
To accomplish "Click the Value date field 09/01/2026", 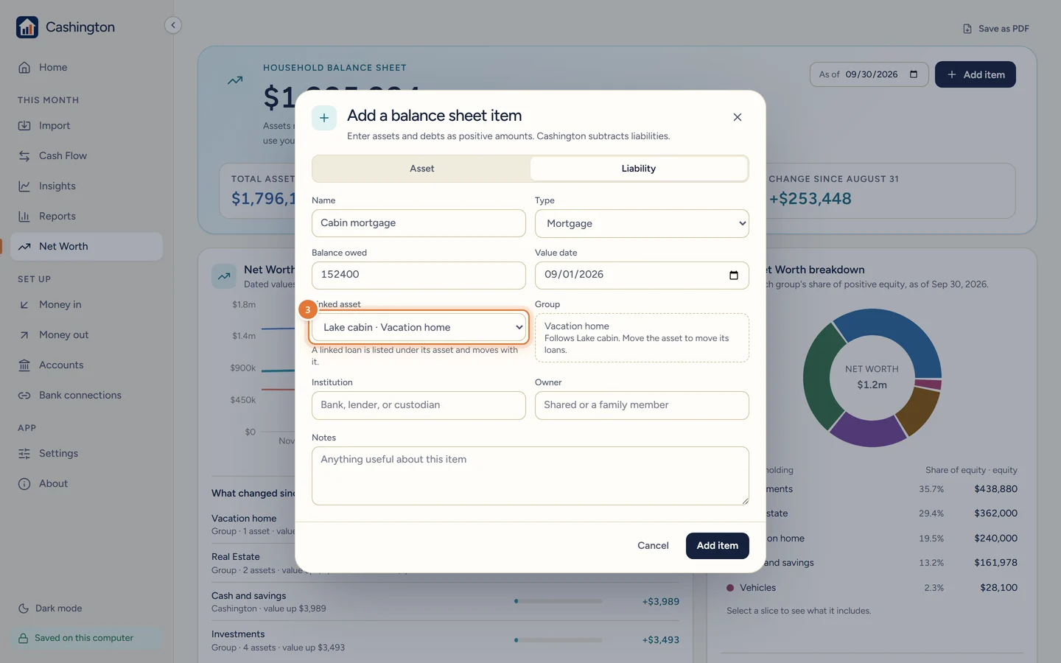I will (x=642, y=276).
